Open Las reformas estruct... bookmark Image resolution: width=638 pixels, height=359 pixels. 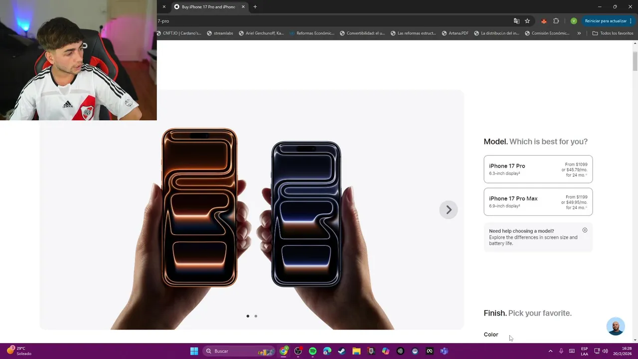413,33
